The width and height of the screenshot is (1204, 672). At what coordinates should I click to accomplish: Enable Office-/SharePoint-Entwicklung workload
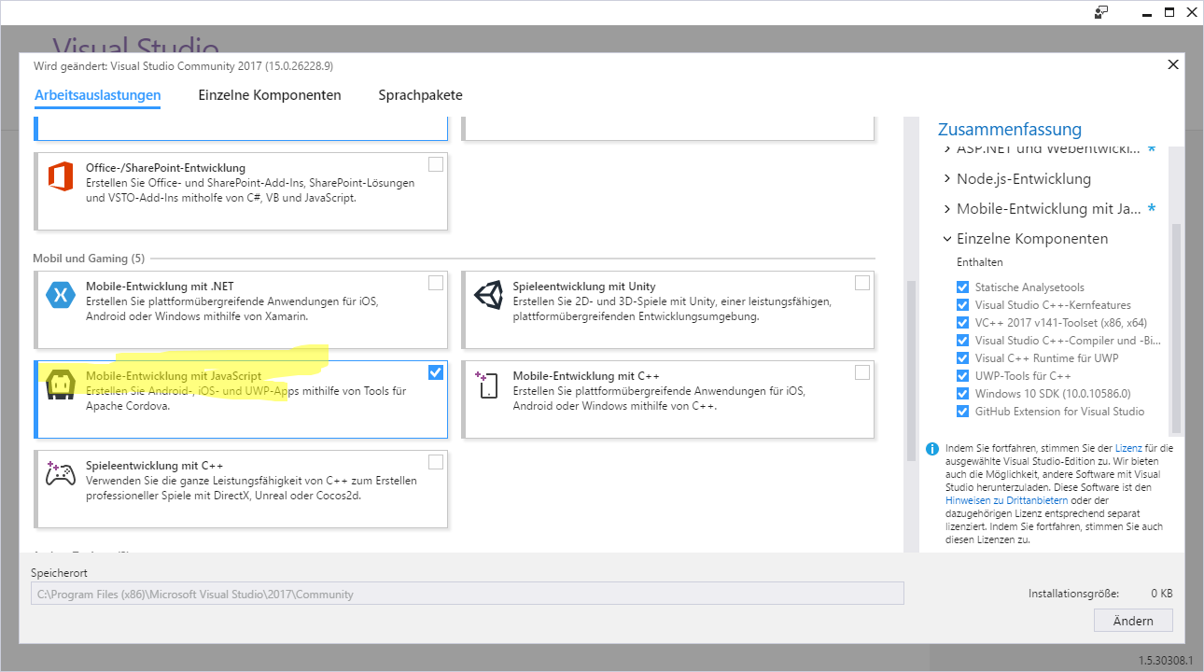[x=436, y=164]
